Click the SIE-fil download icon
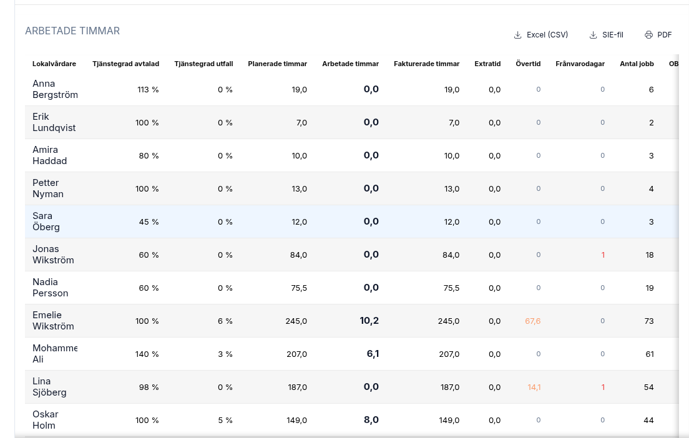Screen dimensions: 689x438 coord(594,35)
